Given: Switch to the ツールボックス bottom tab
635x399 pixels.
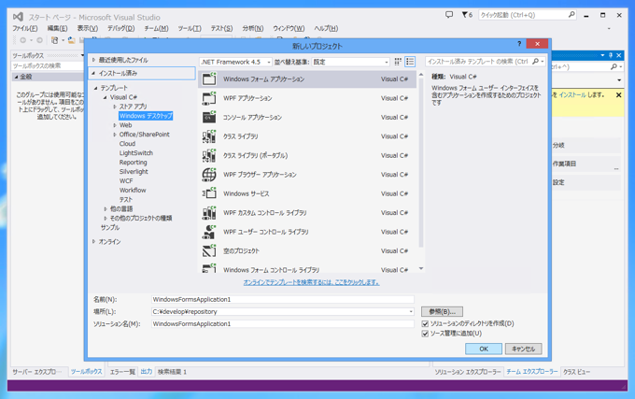Looking at the screenshot, I should (87, 372).
